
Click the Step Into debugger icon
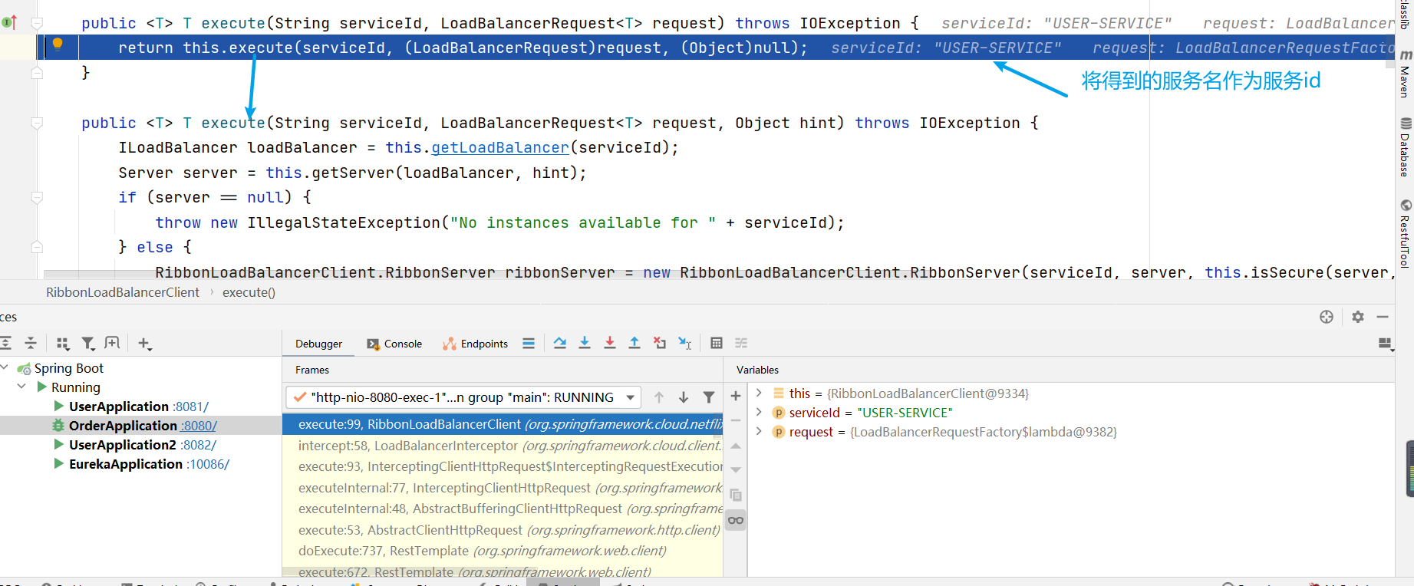[x=585, y=343]
